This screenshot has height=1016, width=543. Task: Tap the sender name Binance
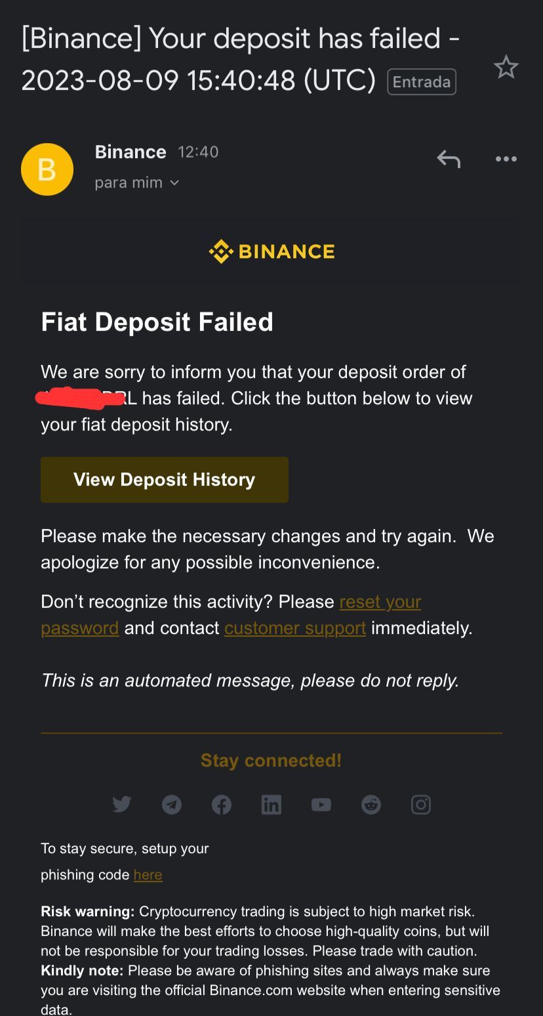pyautogui.click(x=131, y=152)
